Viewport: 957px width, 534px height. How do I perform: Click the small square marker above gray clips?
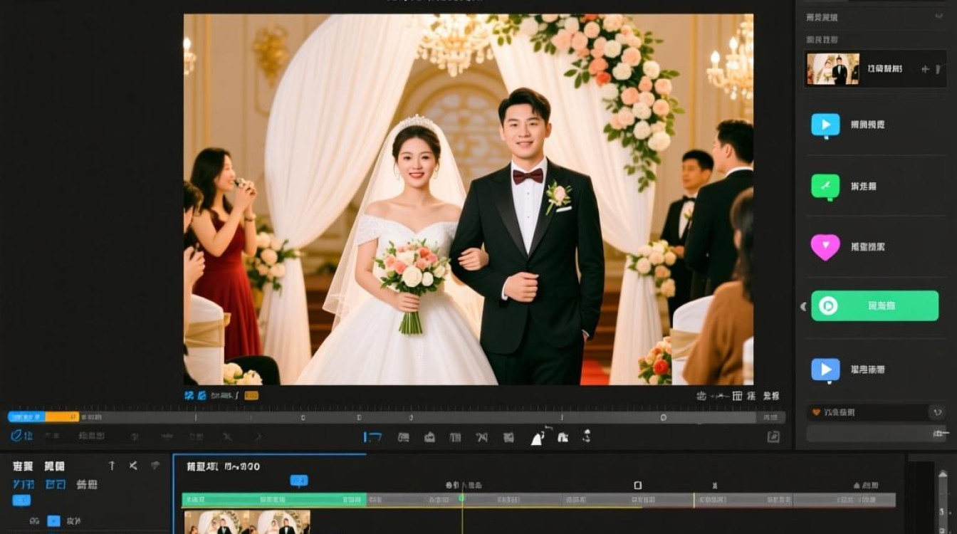[638, 486]
